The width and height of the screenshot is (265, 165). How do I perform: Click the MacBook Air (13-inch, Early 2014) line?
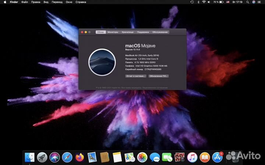coord(142,55)
